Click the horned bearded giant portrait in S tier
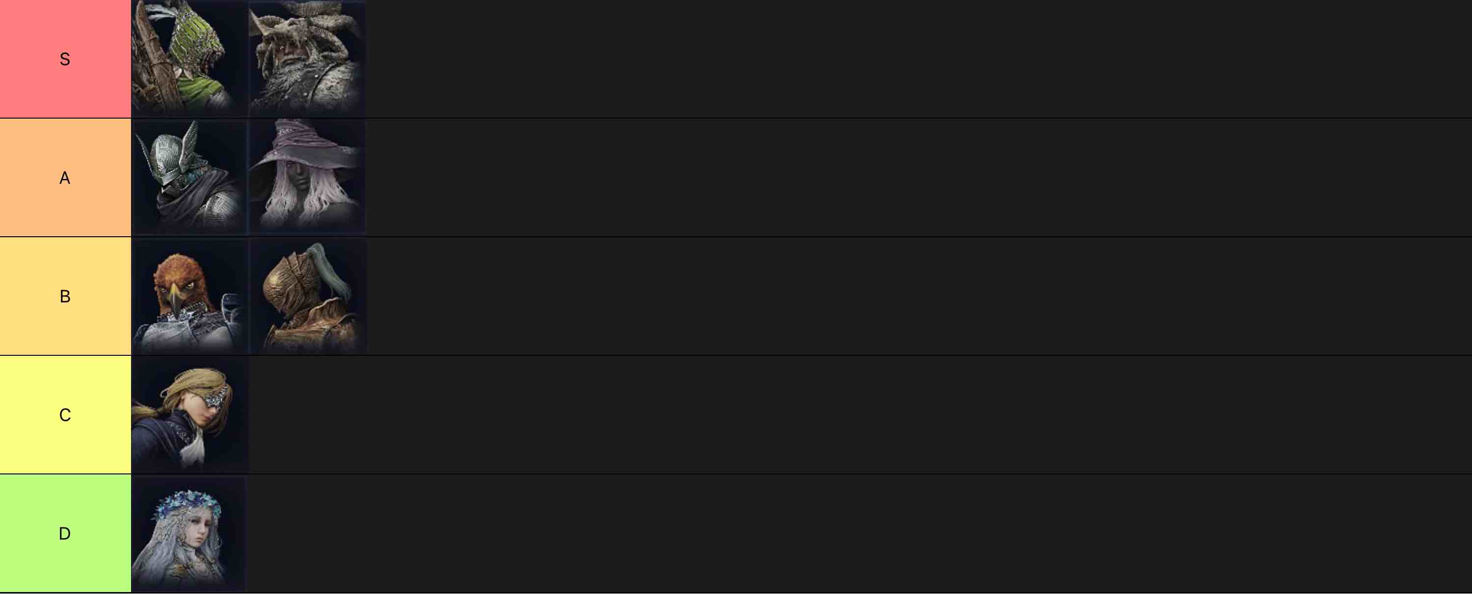The width and height of the screenshot is (1472, 594). click(307, 57)
